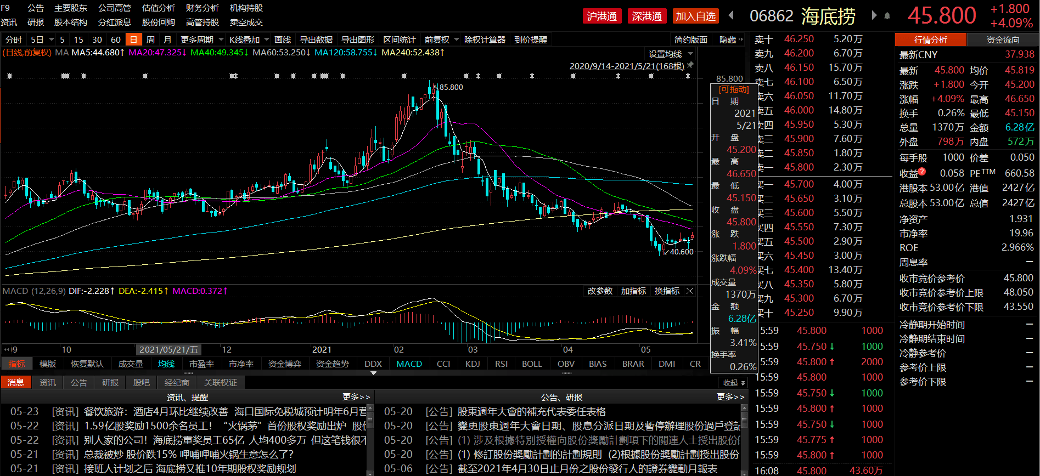
Task: Open the 股吧 tab
Action: [x=141, y=382]
